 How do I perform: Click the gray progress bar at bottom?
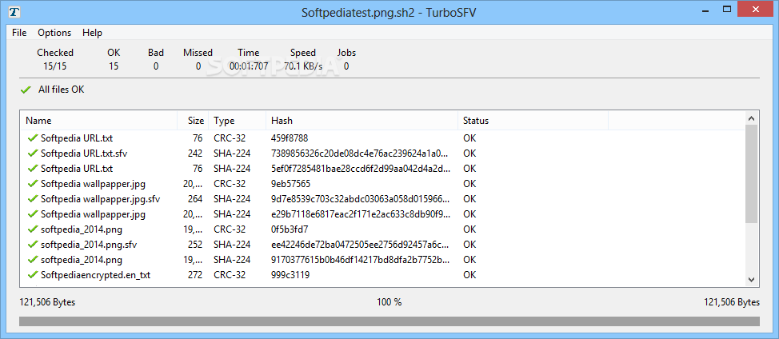pyautogui.click(x=389, y=321)
